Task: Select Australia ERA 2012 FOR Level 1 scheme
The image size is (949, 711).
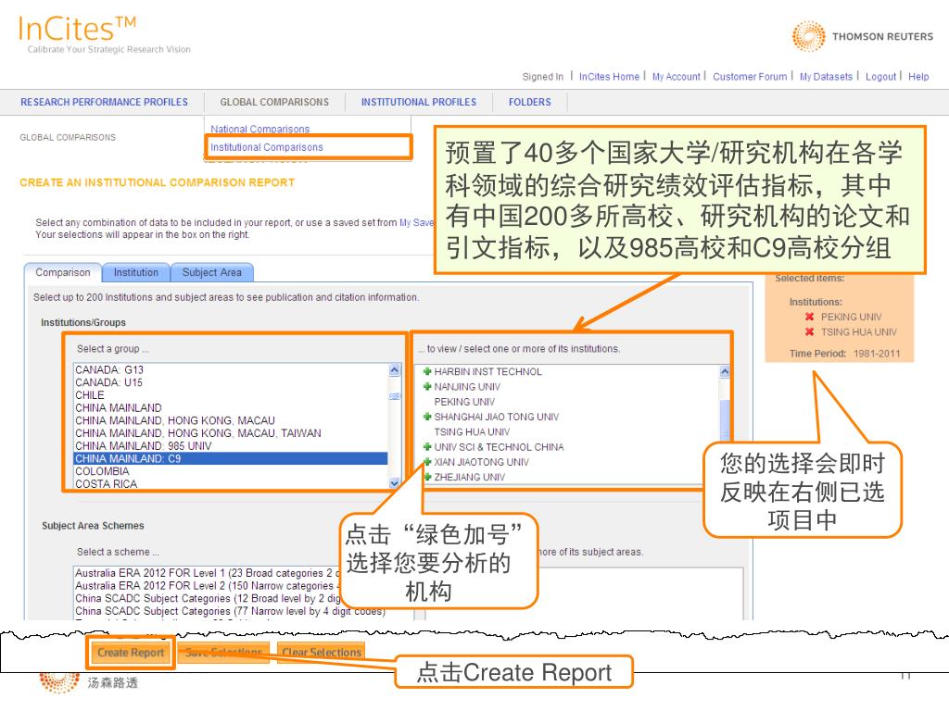Action: coord(208,572)
